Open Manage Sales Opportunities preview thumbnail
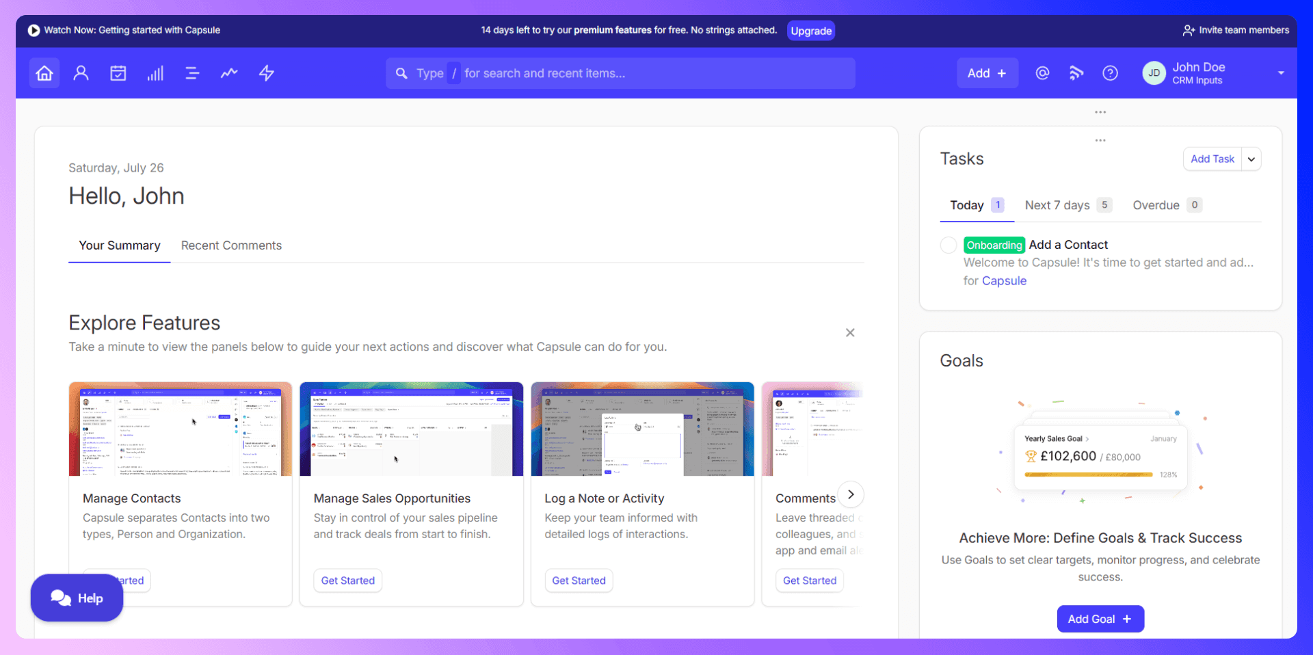The width and height of the screenshot is (1313, 655). coord(412,429)
